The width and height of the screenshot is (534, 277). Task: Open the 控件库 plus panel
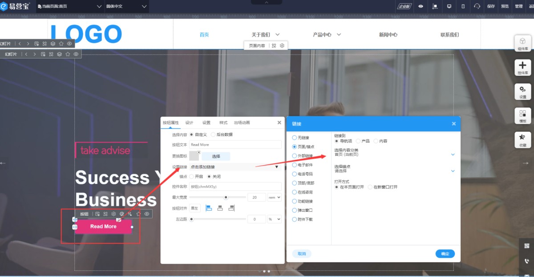523,67
